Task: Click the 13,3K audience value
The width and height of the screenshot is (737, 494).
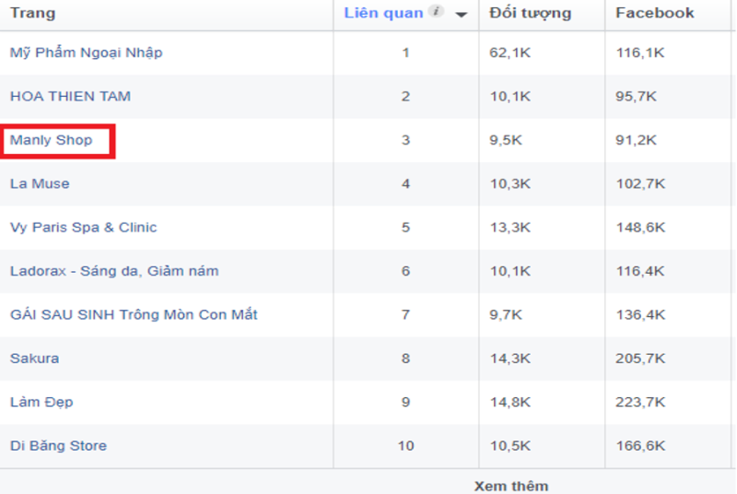Action: pos(510,228)
